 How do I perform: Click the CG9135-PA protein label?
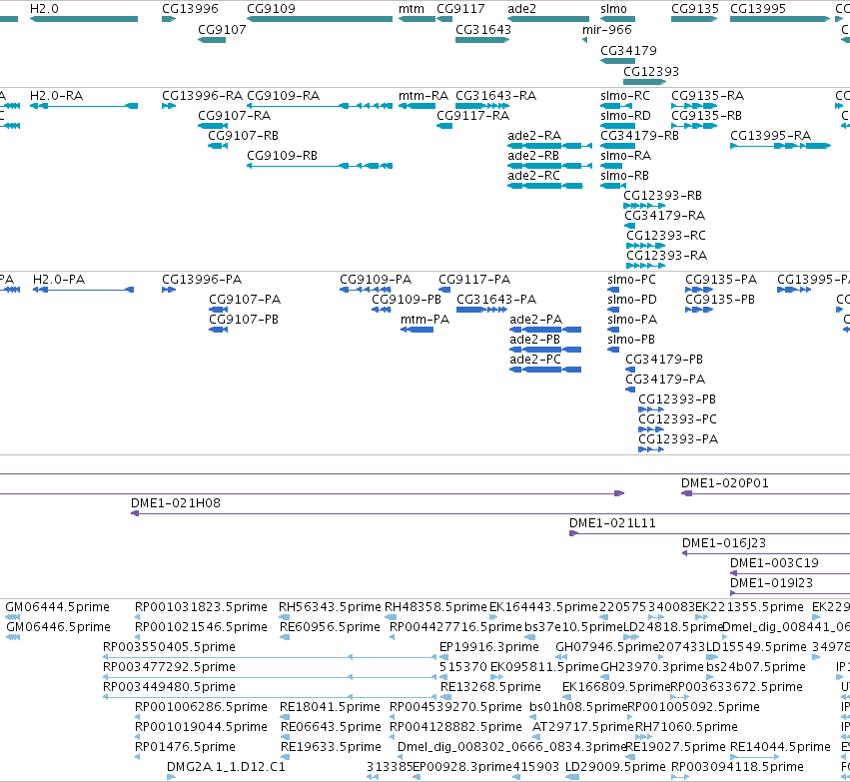click(x=721, y=279)
